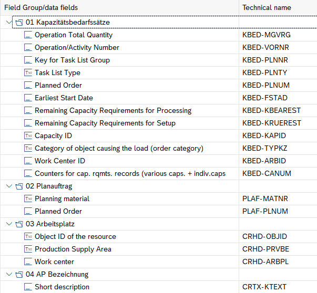The height and width of the screenshot is (293, 317).
Task: Click the folder icon beside 04 AP Bezeichnung
Action: pos(19,275)
